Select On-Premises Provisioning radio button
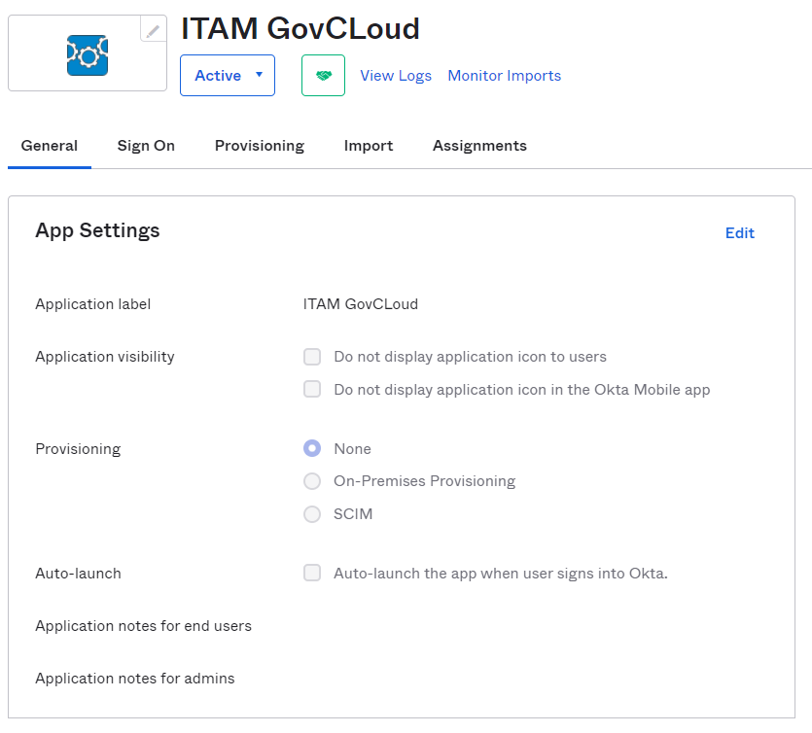 click(x=312, y=481)
